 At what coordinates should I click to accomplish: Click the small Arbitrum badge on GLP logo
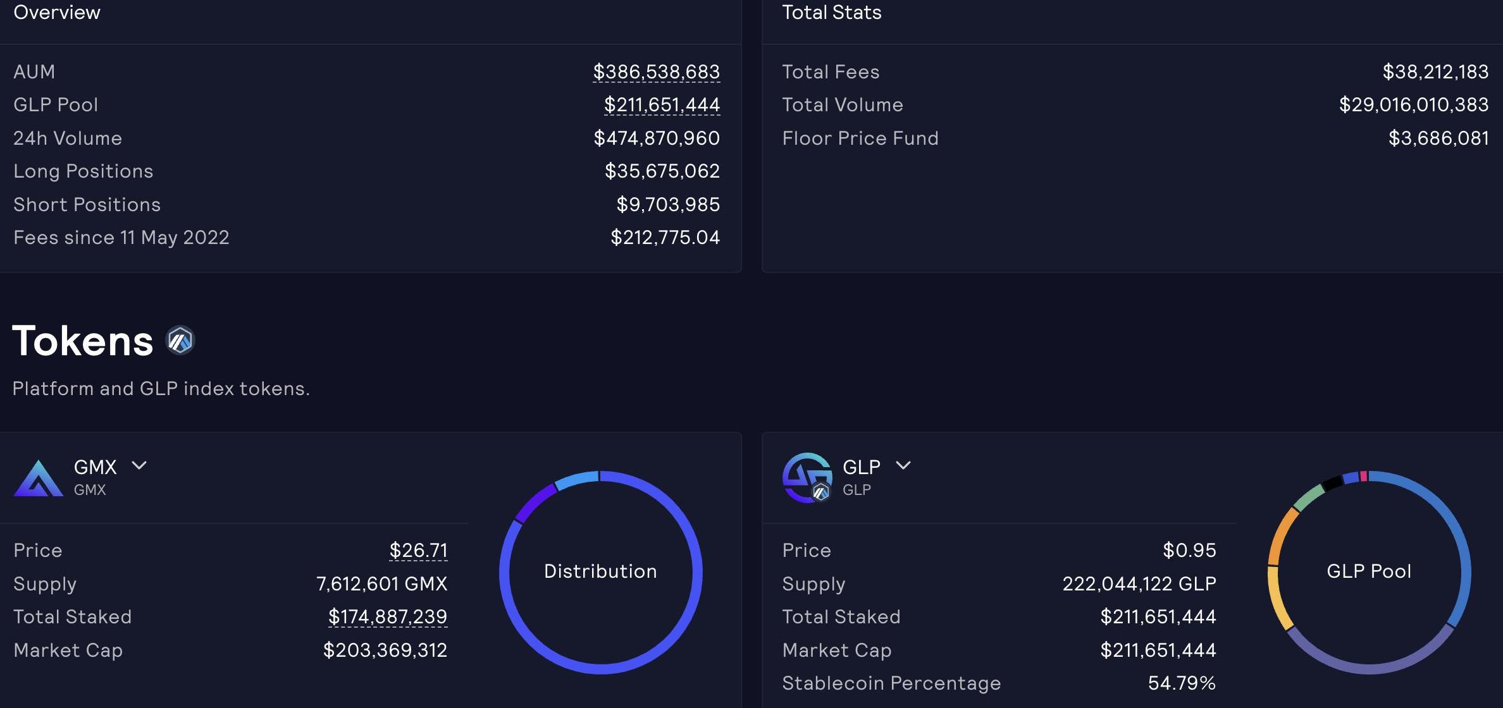click(x=820, y=491)
